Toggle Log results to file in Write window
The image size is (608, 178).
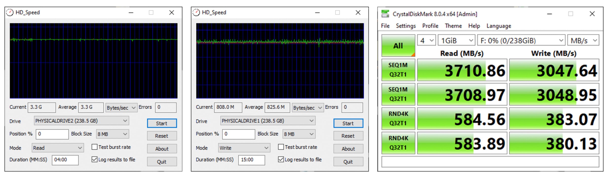(x=281, y=160)
